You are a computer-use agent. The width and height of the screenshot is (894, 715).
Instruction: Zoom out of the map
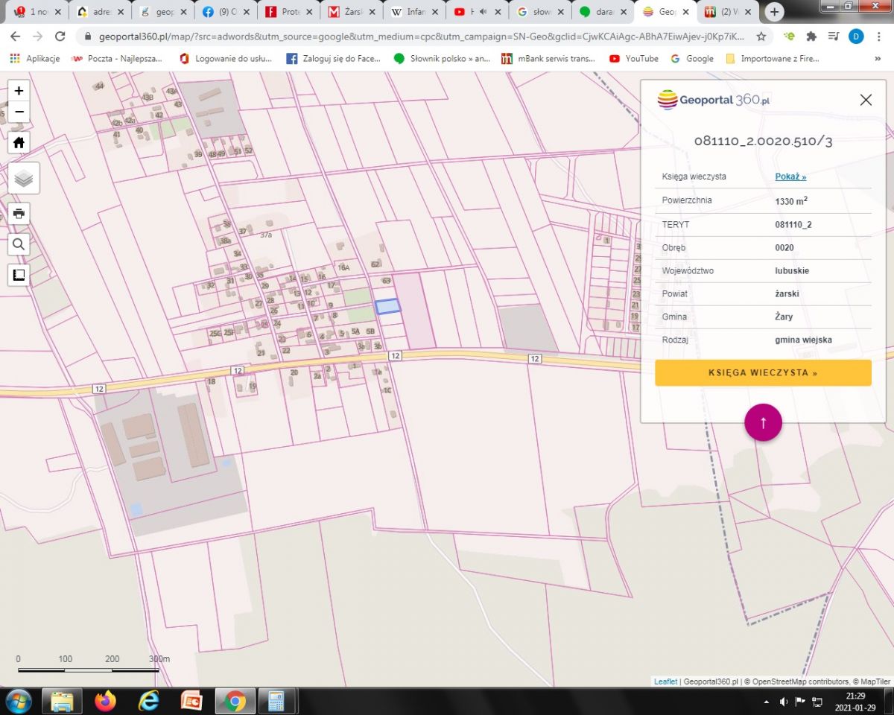pyautogui.click(x=19, y=112)
